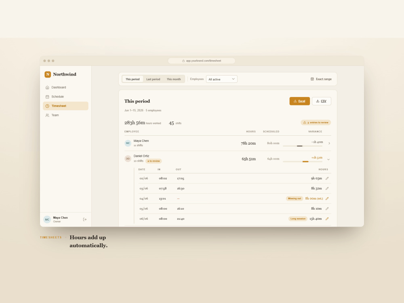Screen dimensions: 404x303
Task: Click the 3 entries to review badge
Action: point(316,122)
